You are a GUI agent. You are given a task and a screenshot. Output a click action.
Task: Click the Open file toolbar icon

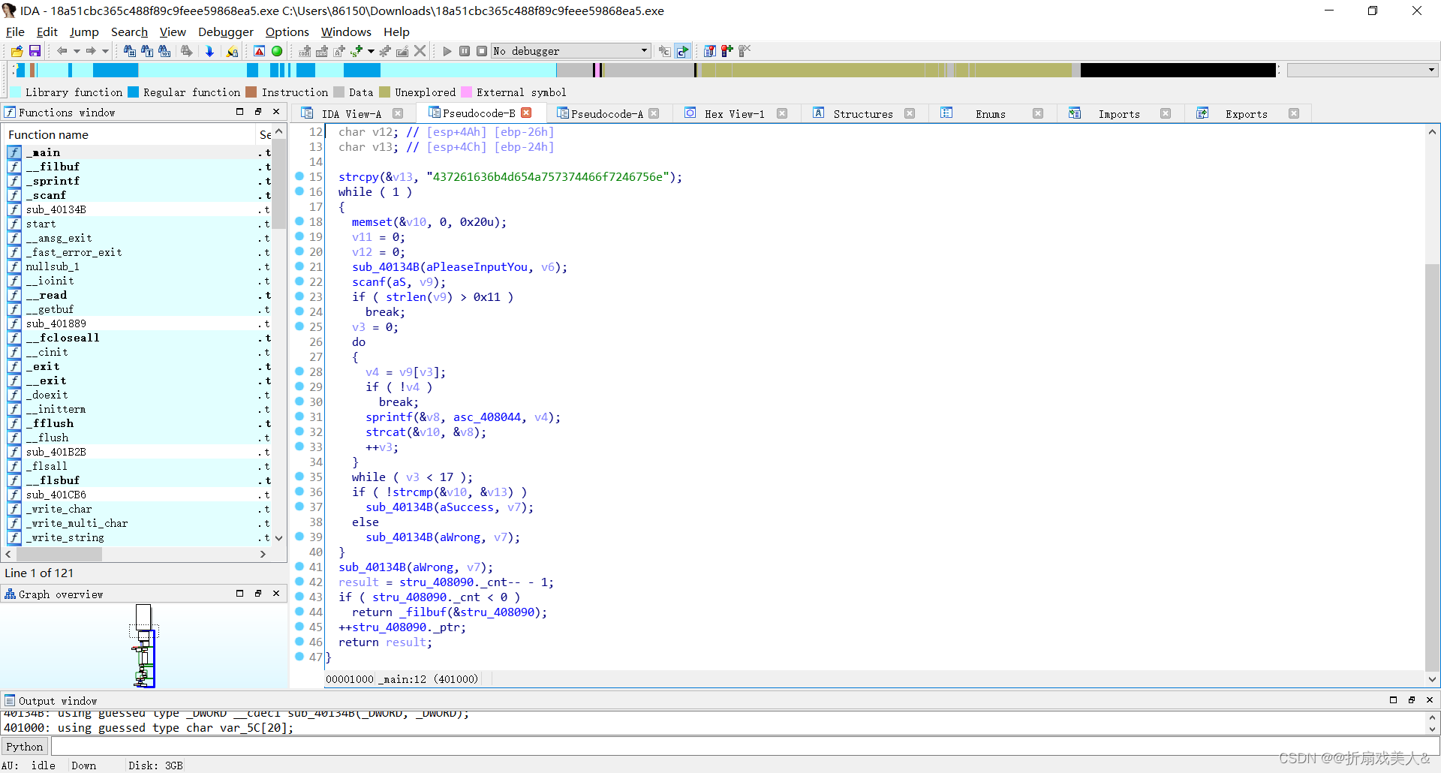(17, 51)
